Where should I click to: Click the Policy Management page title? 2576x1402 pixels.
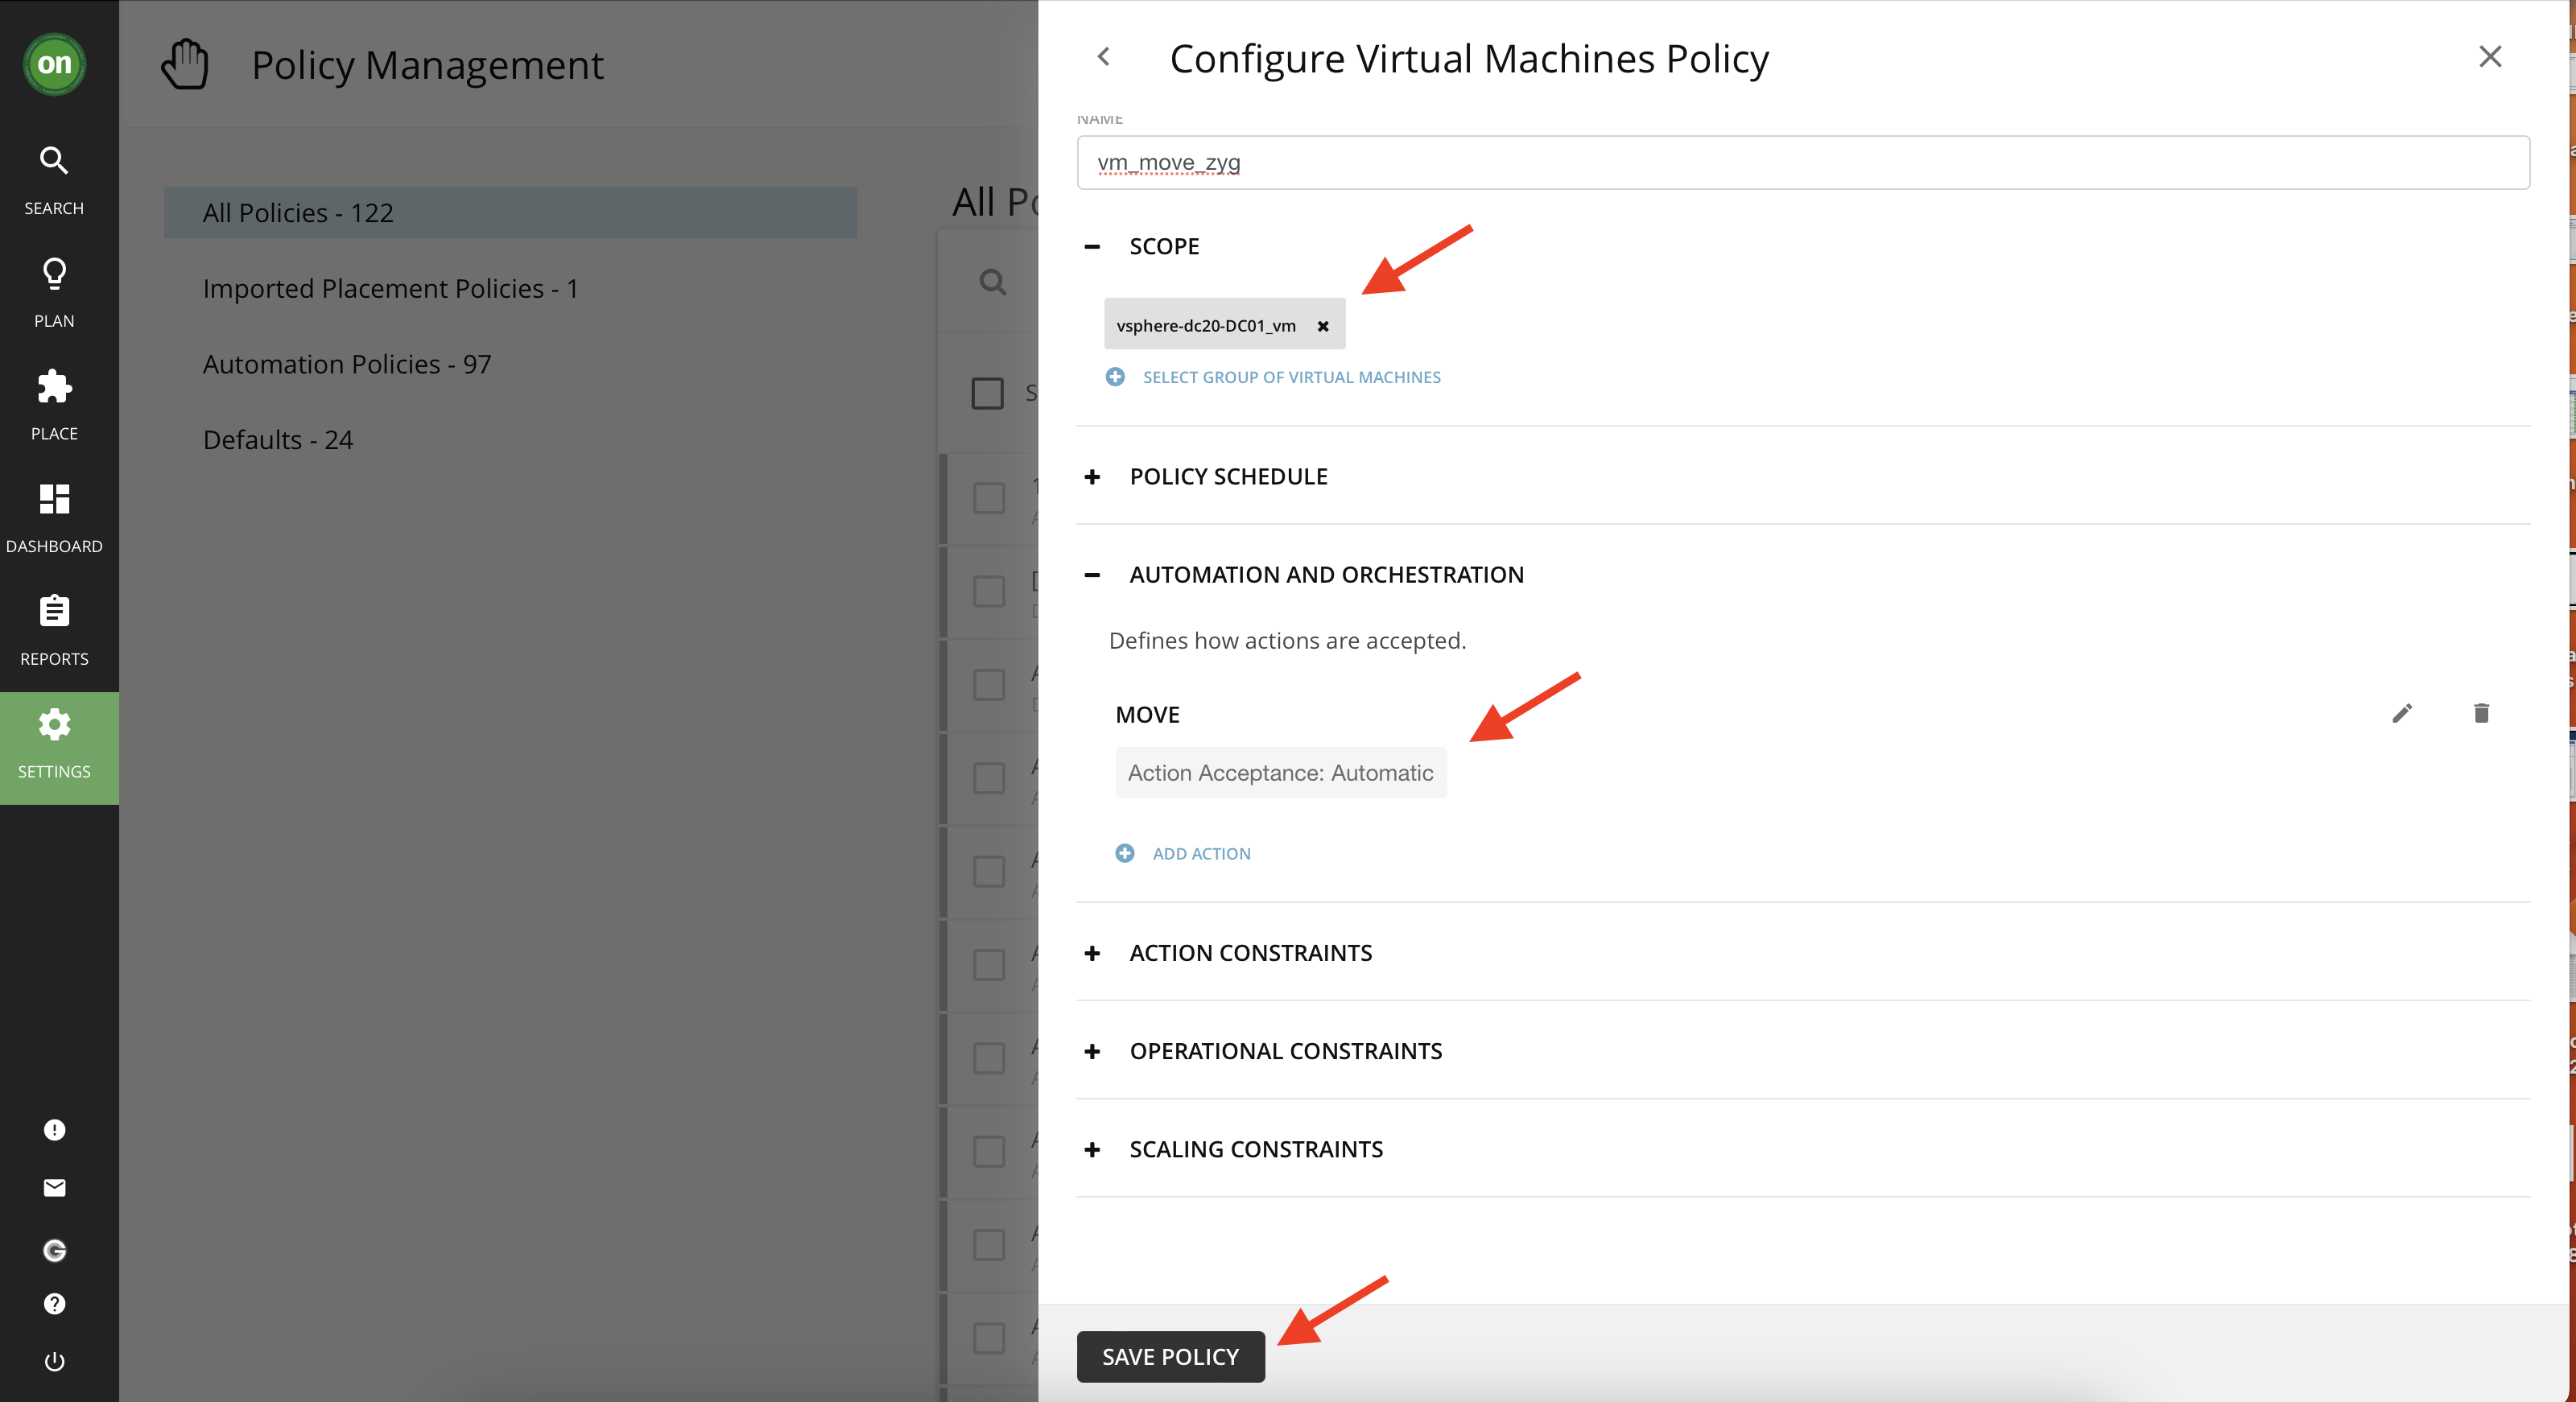(x=427, y=64)
